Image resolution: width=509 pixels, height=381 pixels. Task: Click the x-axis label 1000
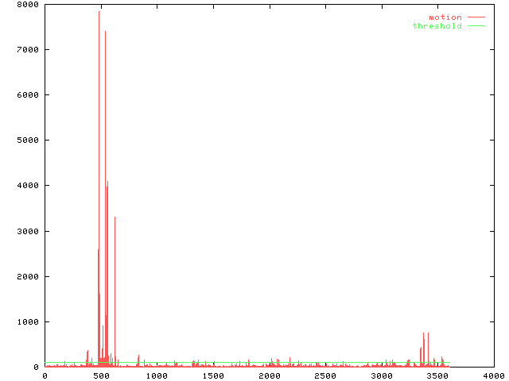pos(157,375)
